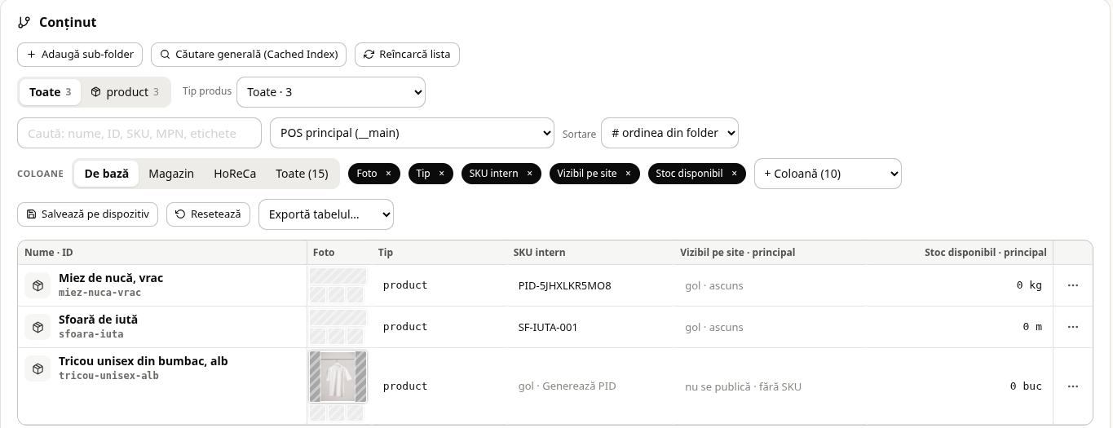Click package icon of Miez de nucă row
The image size is (1113, 428).
(x=38, y=285)
